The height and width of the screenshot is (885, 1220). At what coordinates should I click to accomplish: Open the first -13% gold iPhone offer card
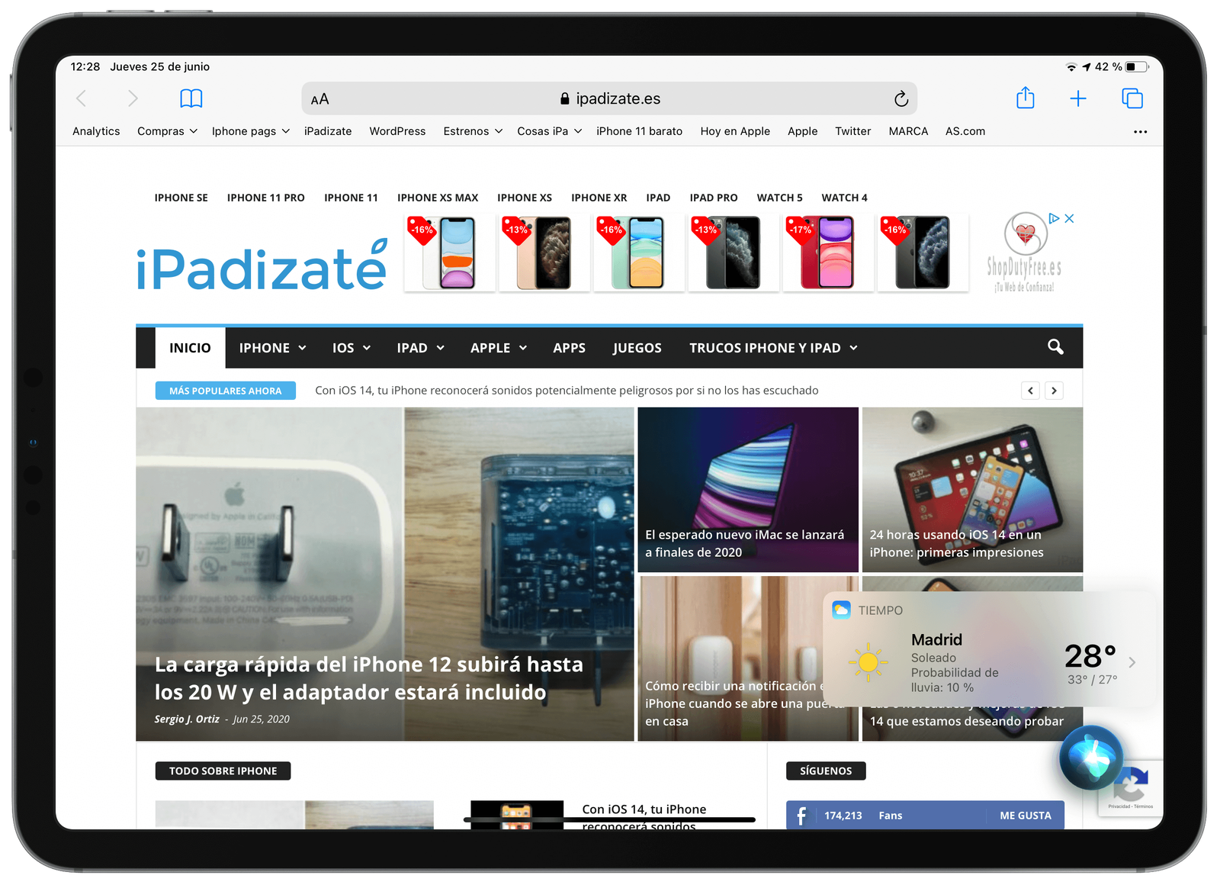pos(544,253)
